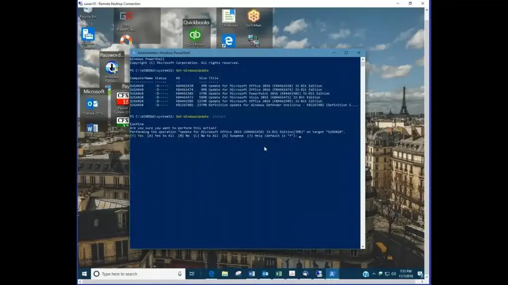Click the PowerShell taskbar button
This screenshot has height=285, width=508.
pyautogui.click(x=332, y=274)
